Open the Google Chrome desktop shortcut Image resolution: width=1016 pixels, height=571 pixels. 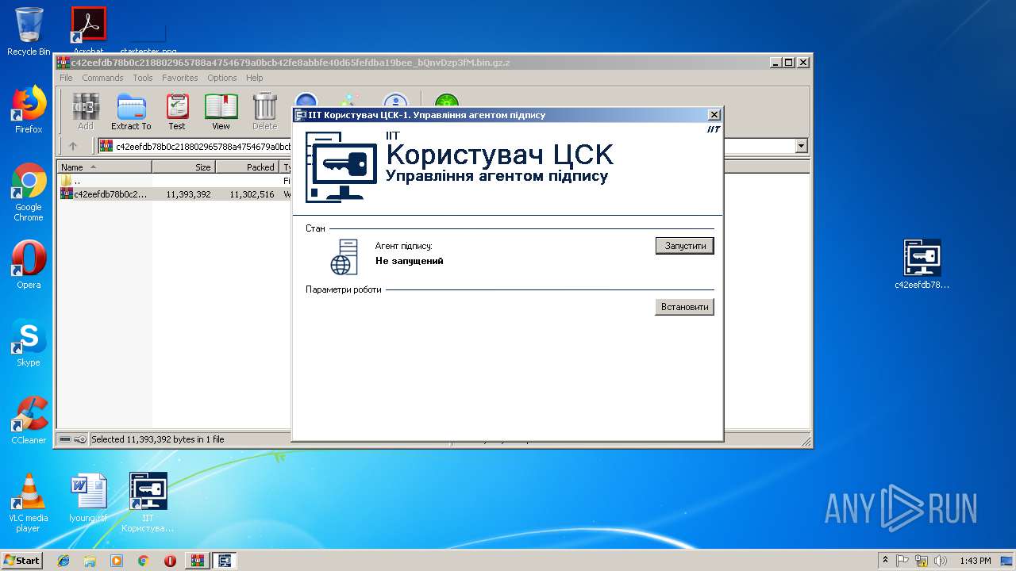coord(29,192)
